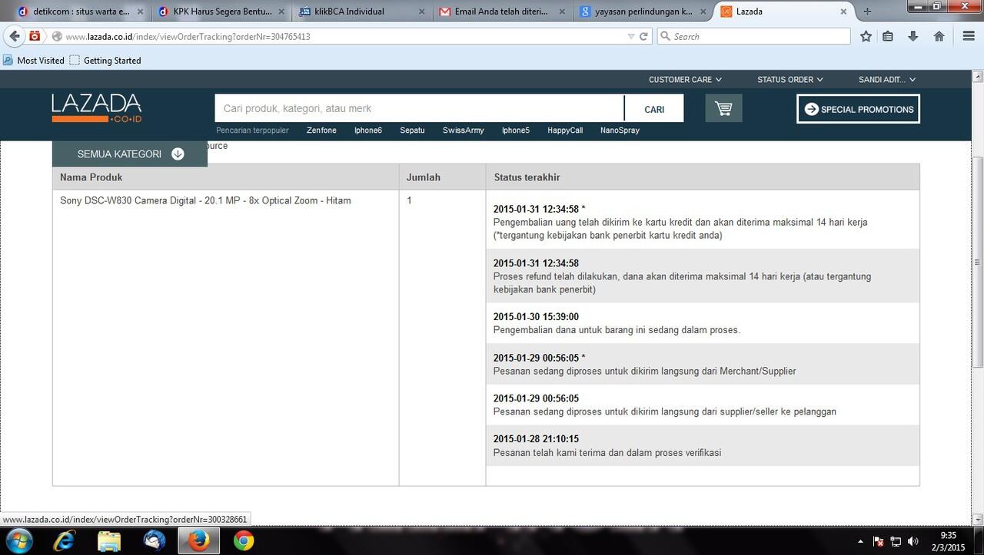Click the page vertical scrollbar thumb
984x555 pixels.
pos(978,263)
